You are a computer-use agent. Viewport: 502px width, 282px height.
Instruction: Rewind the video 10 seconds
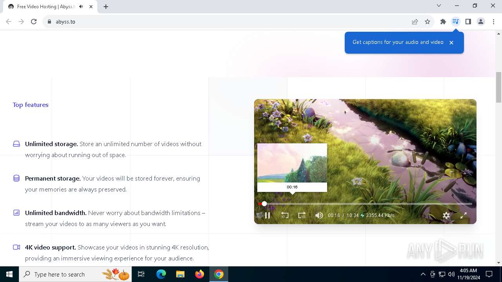pos(285,215)
